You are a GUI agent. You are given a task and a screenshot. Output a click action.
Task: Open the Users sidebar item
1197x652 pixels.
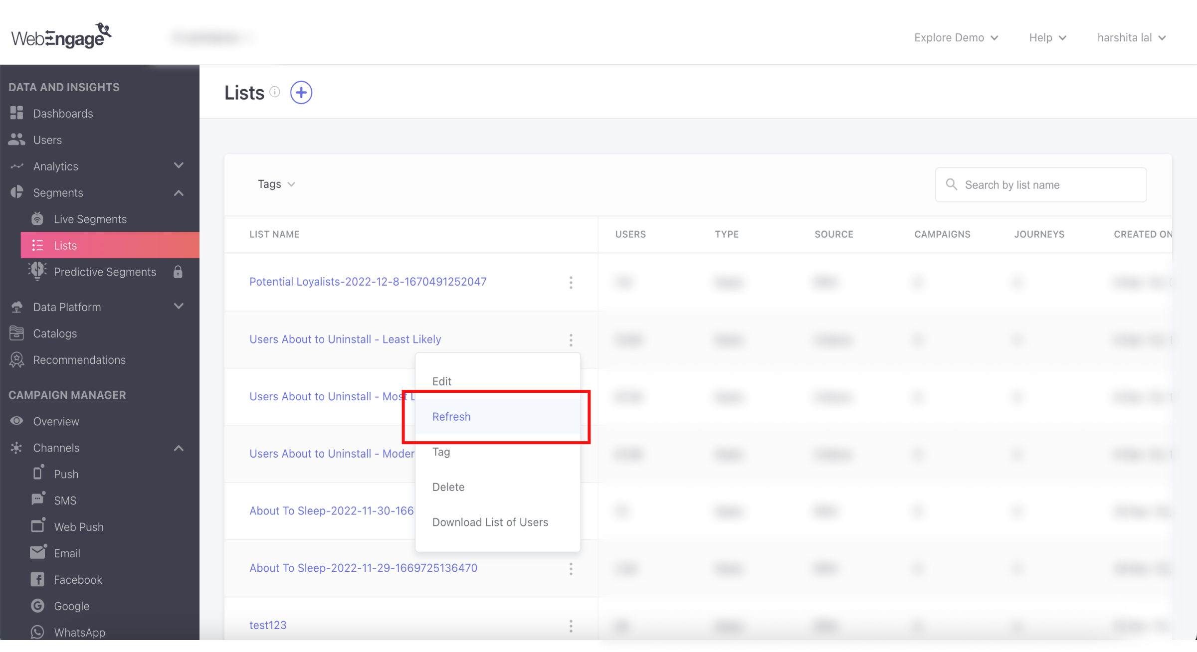[47, 140]
